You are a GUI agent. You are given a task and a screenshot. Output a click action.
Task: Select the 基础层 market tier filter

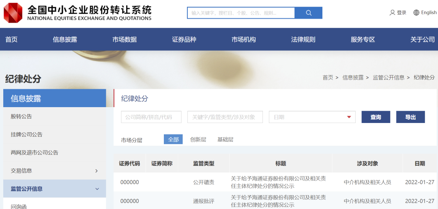(225, 140)
